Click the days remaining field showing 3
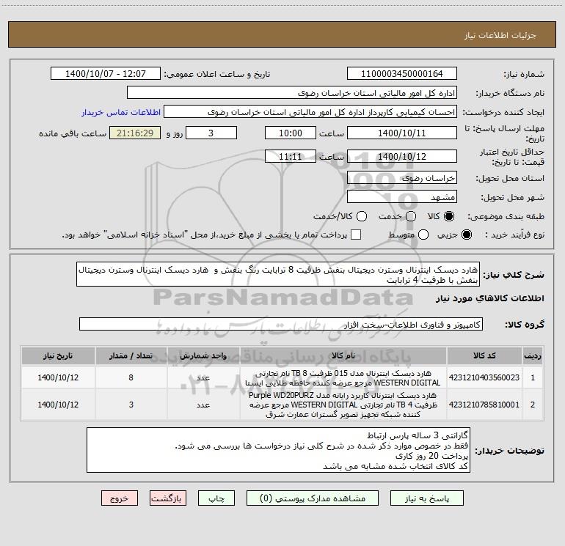565x546 pixels. (x=211, y=133)
